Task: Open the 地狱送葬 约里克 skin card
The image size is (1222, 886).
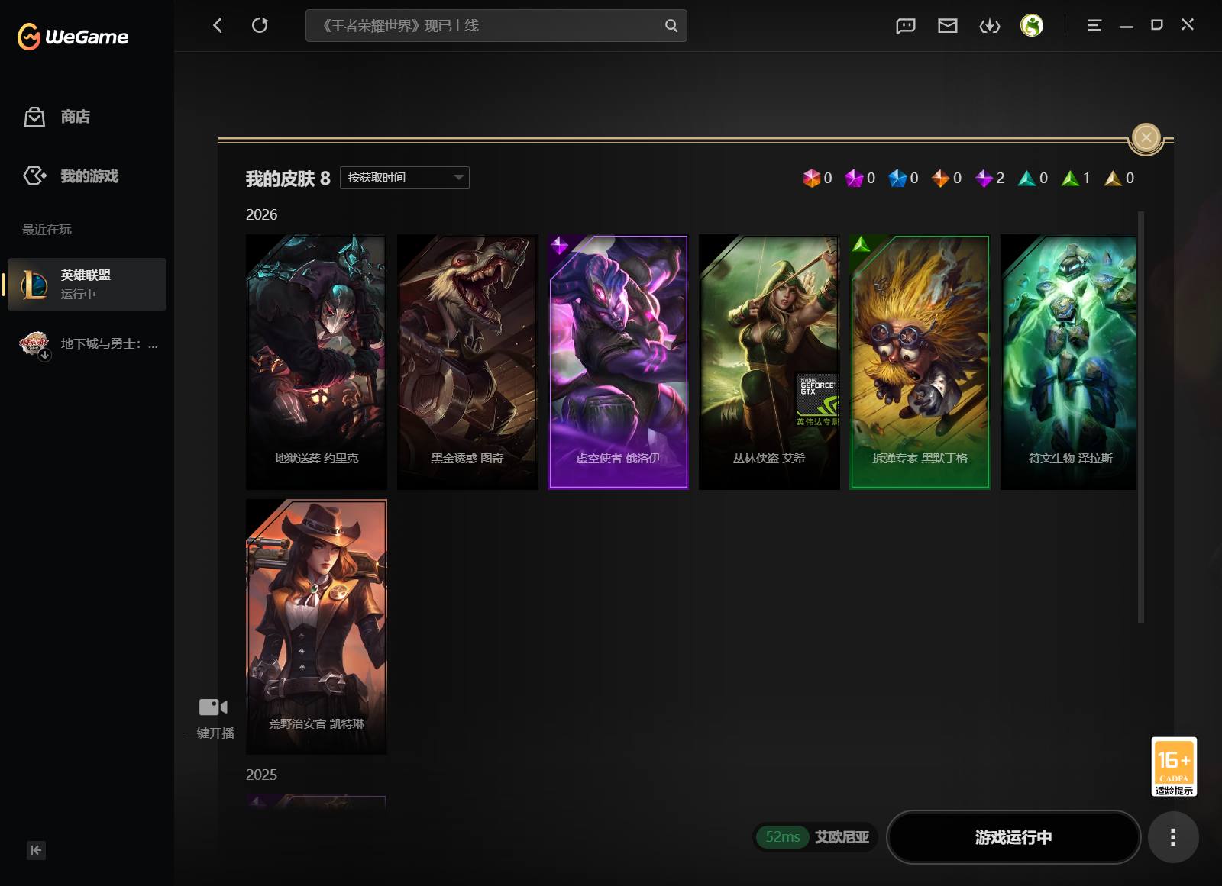Action: tap(316, 362)
